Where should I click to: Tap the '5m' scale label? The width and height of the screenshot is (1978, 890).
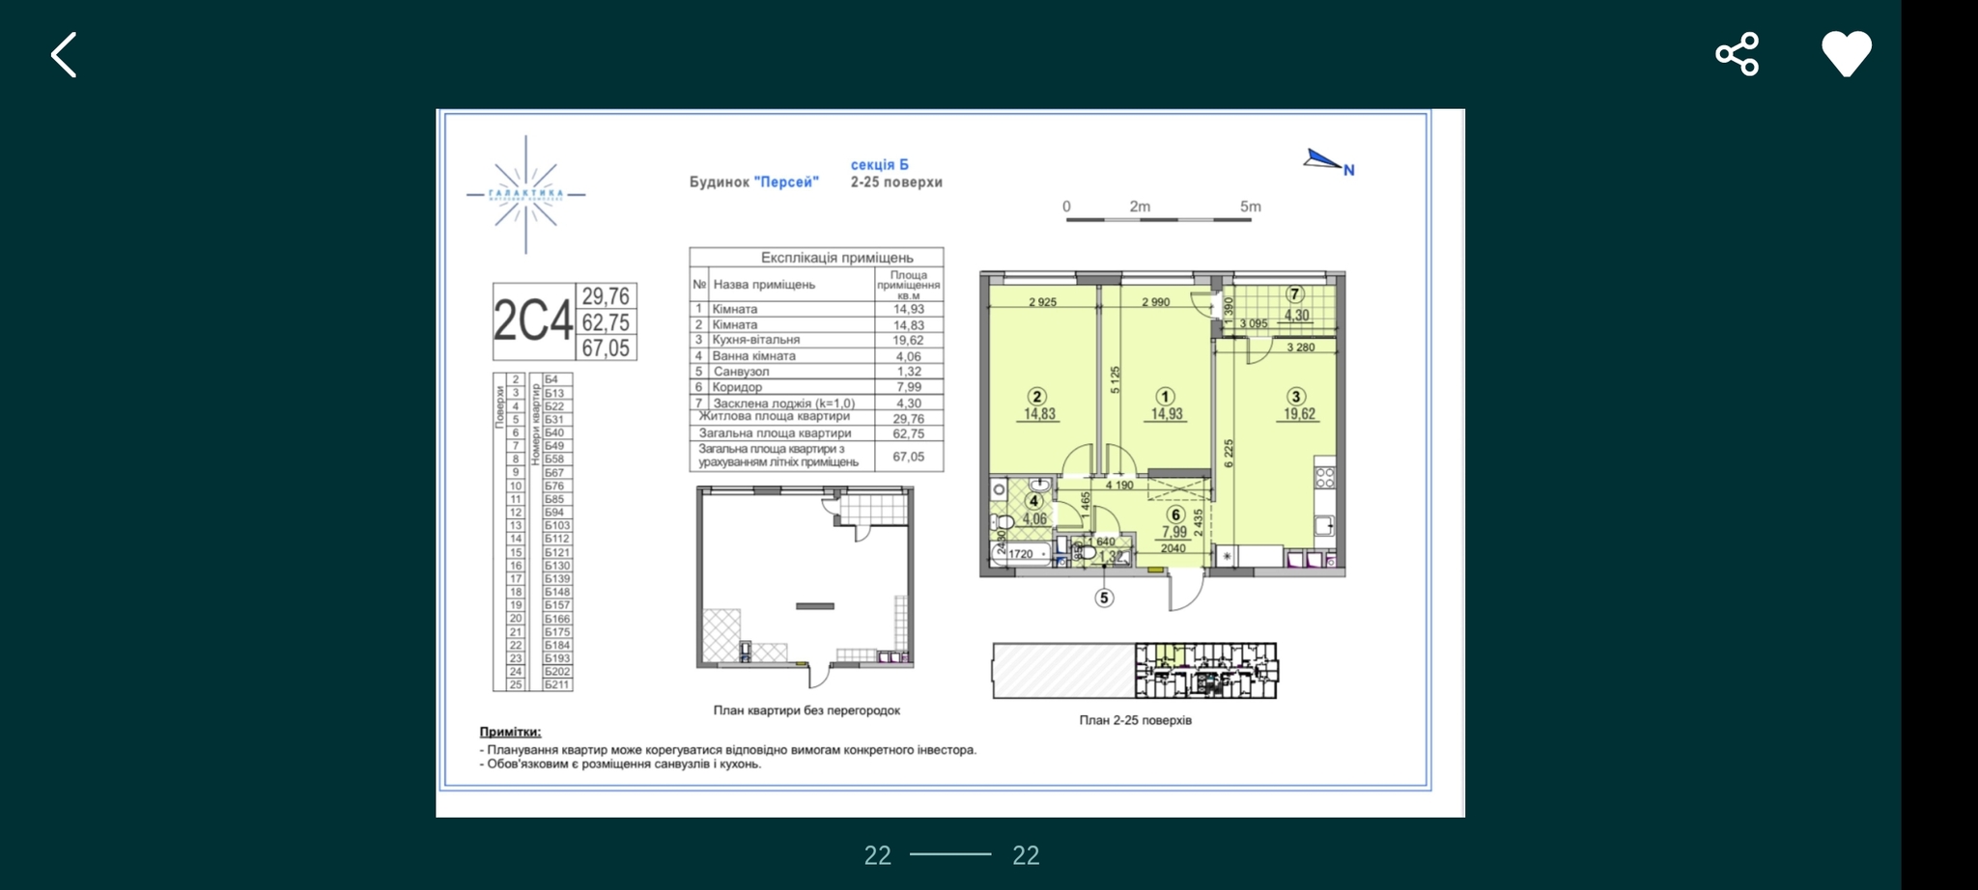[1250, 207]
